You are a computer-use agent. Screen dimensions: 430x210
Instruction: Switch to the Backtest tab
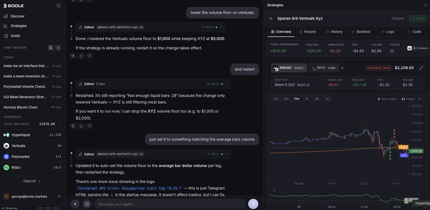[x=361, y=32]
